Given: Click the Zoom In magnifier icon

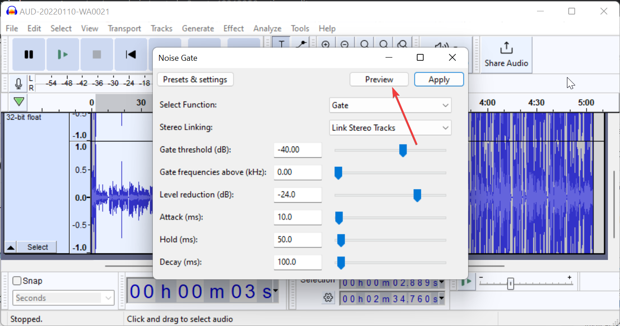Looking at the screenshot, I should pos(325,44).
